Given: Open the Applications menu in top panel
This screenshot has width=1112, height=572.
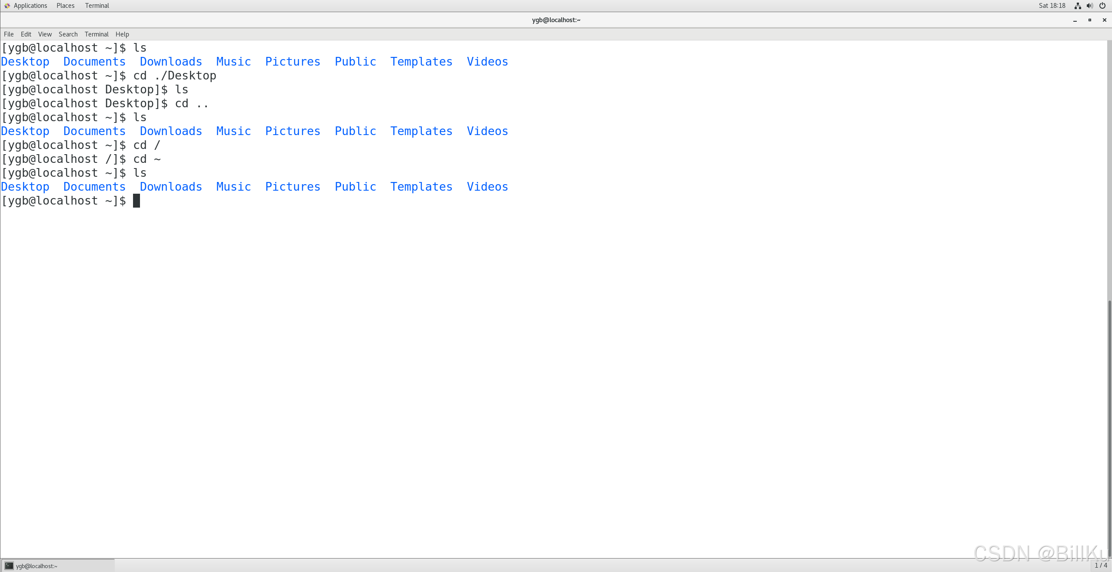Looking at the screenshot, I should [x=30, y=6].
